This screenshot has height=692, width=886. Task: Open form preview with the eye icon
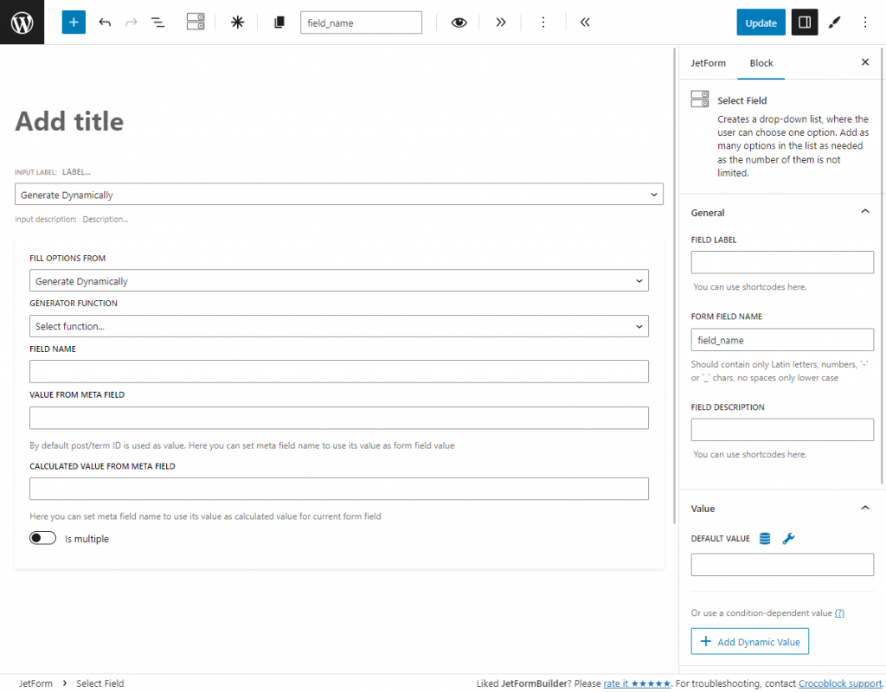click(459, 22)
